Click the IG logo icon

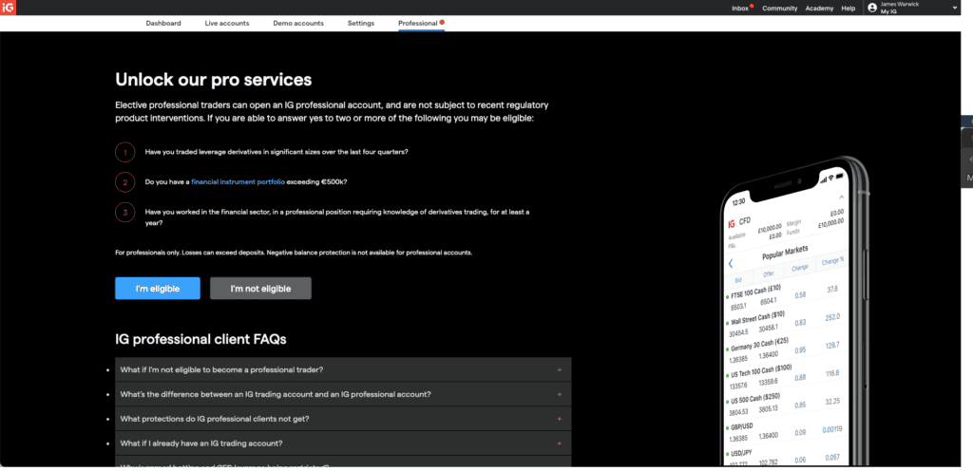click(8, 8)
